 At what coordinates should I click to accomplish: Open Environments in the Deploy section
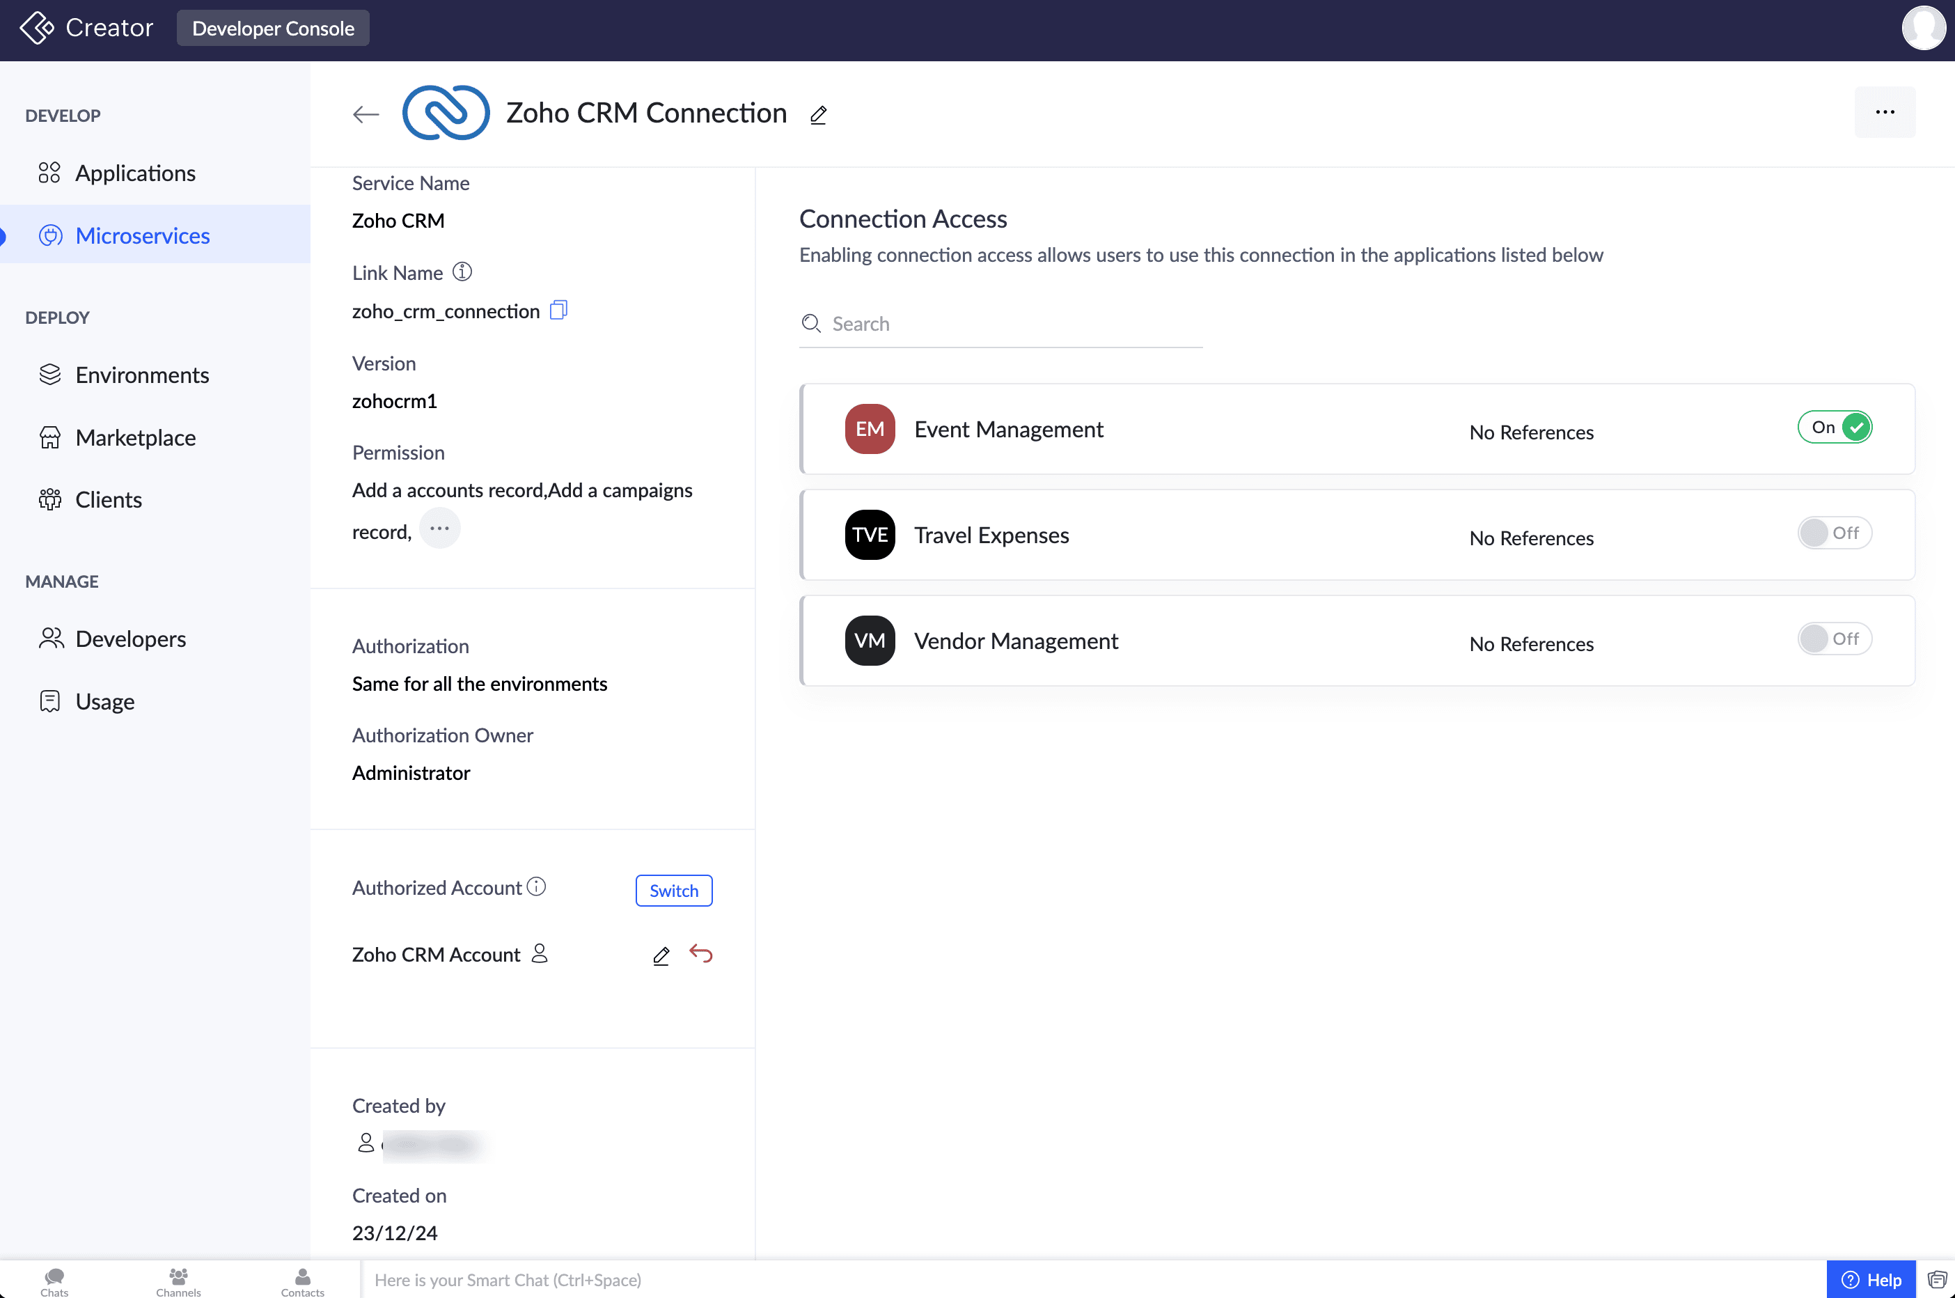(x=141, y=375)
